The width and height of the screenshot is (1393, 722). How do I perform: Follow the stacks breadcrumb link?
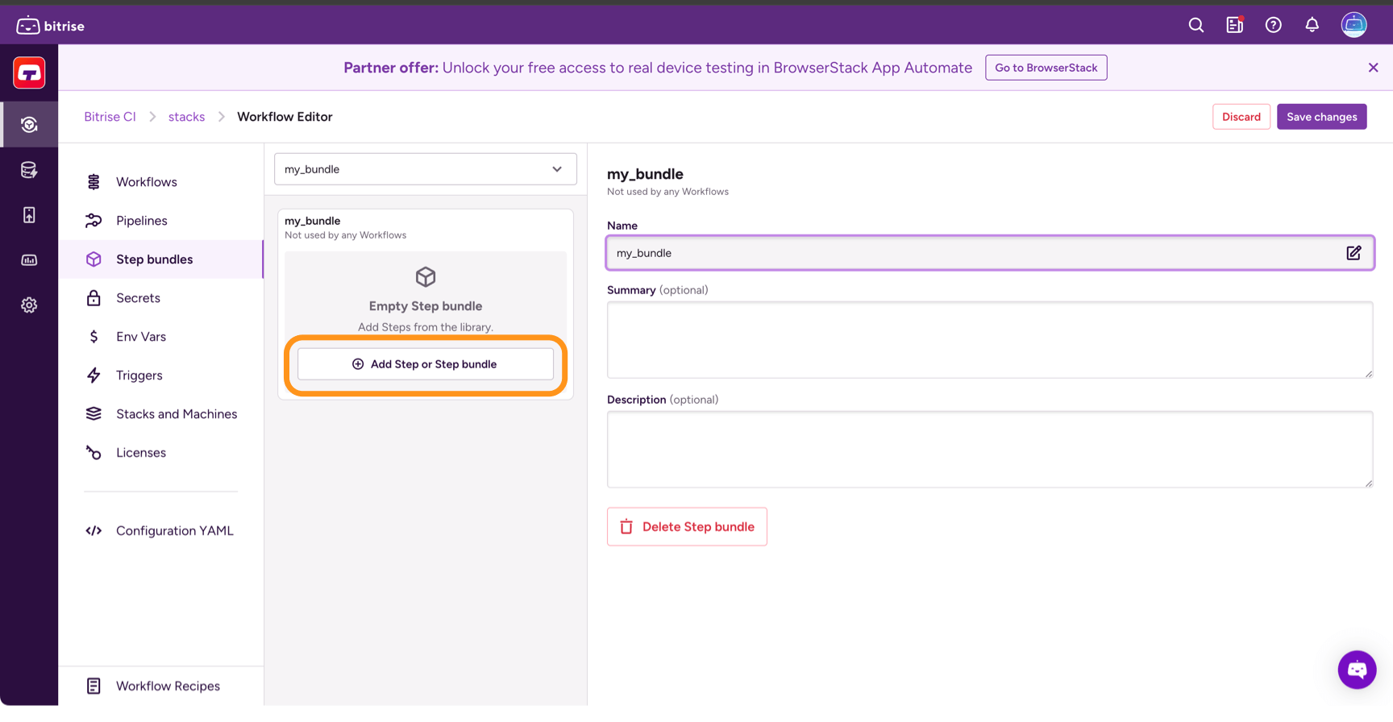pos(186,117)
